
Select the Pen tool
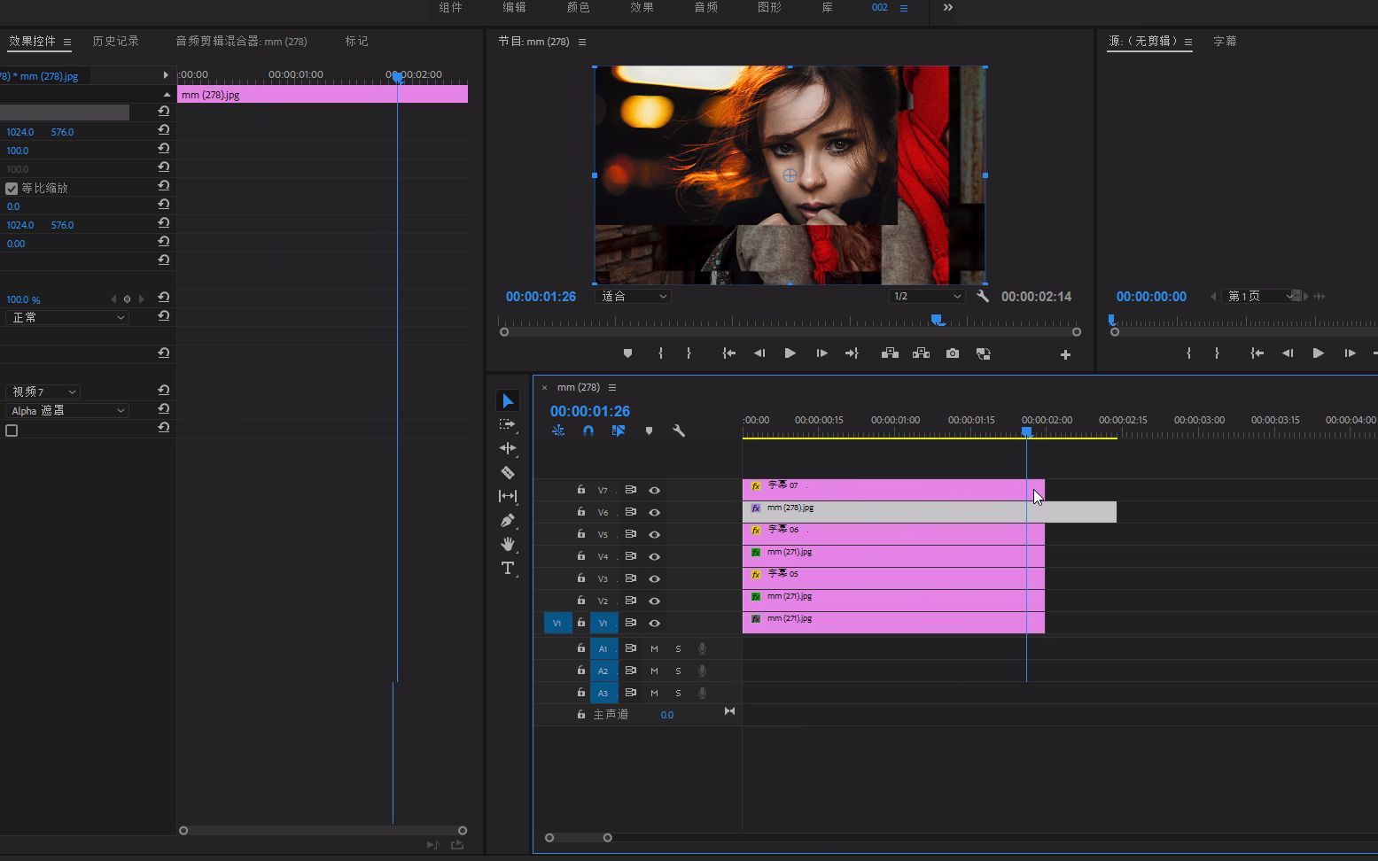(508, 521)
